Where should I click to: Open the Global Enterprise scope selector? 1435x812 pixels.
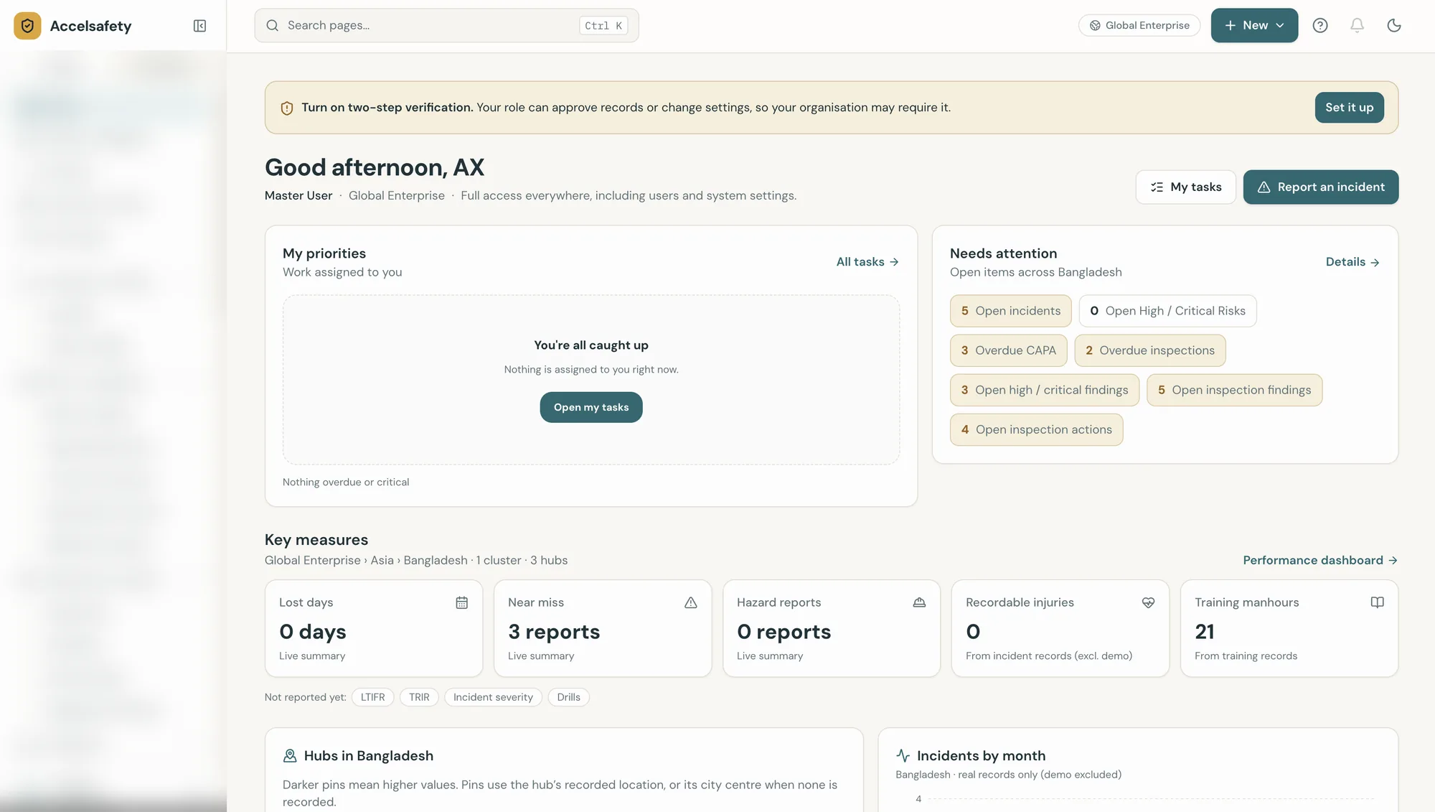tap(1139, 26)
